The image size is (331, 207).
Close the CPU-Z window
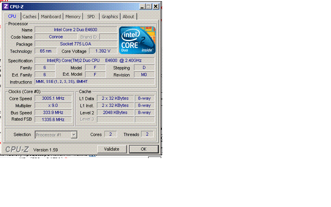pos(156,7)
